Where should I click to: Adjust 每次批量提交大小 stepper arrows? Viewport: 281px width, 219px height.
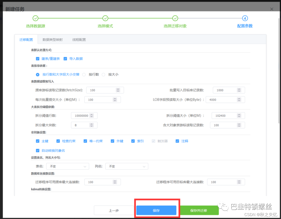click(115, 100)
